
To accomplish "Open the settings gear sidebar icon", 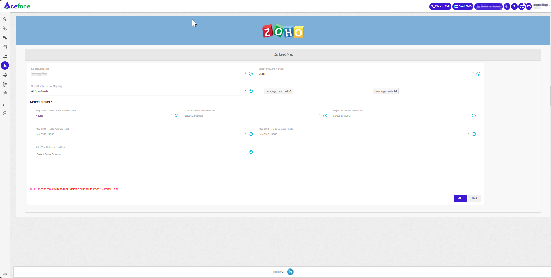I will [5, 113].
